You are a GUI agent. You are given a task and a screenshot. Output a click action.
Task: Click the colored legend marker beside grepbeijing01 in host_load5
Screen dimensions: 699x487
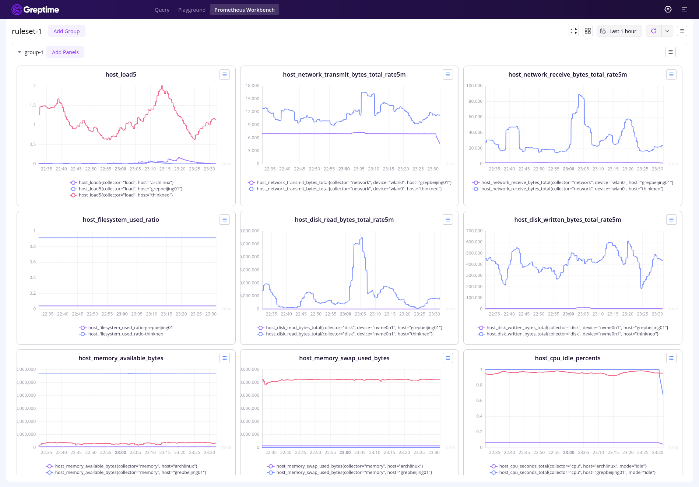coord(73,189)
